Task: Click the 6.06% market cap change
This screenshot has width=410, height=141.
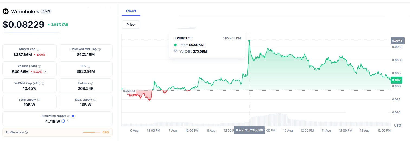Action: [x=40, y=55]
